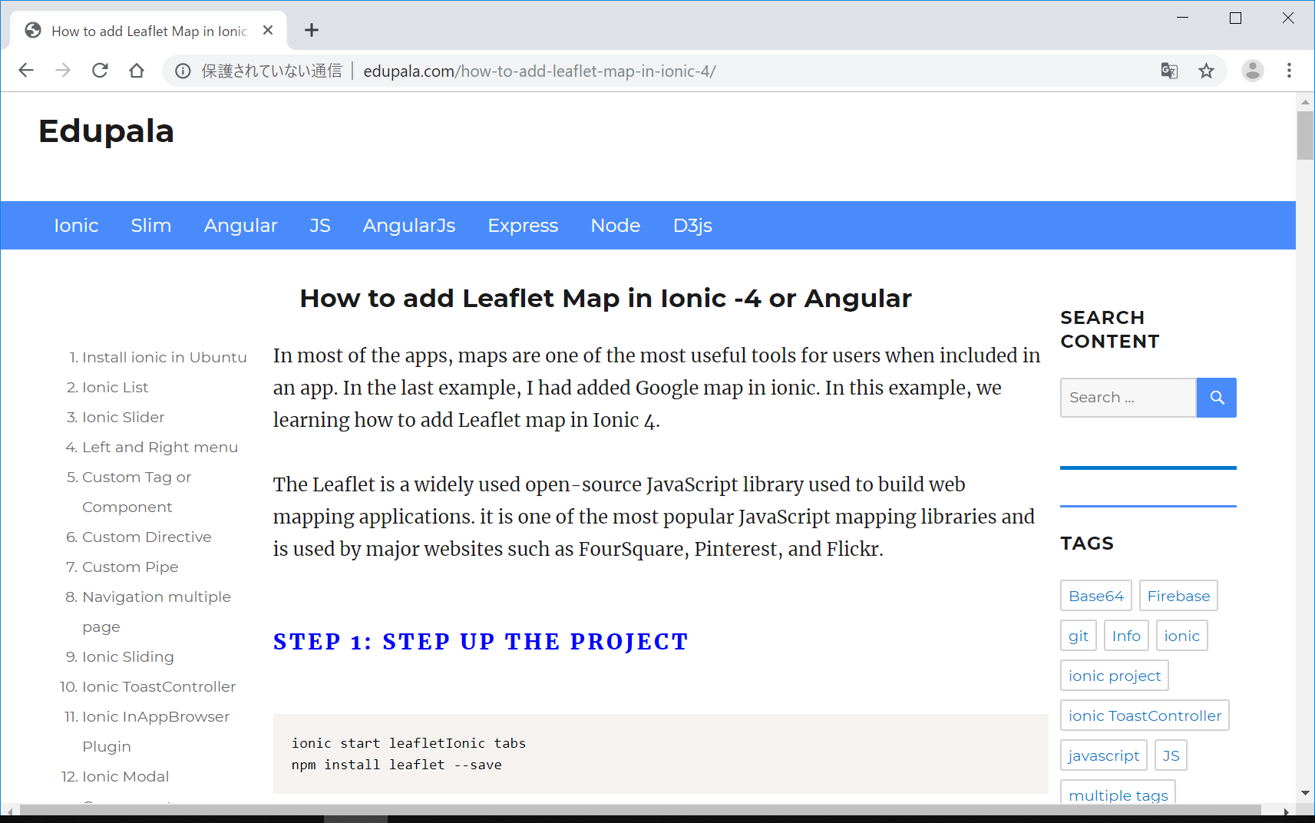The height and width of the screenshot is (823, 1315).
Task: Open the user profile avatar
Action: point(1253,71)
